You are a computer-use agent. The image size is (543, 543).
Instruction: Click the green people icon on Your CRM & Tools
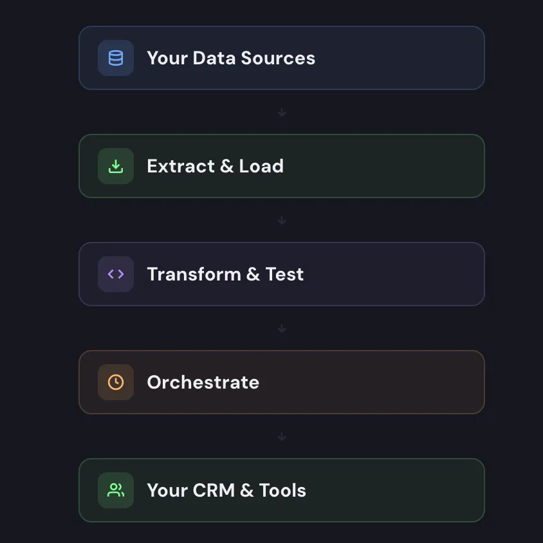click(x=115, y=490)
